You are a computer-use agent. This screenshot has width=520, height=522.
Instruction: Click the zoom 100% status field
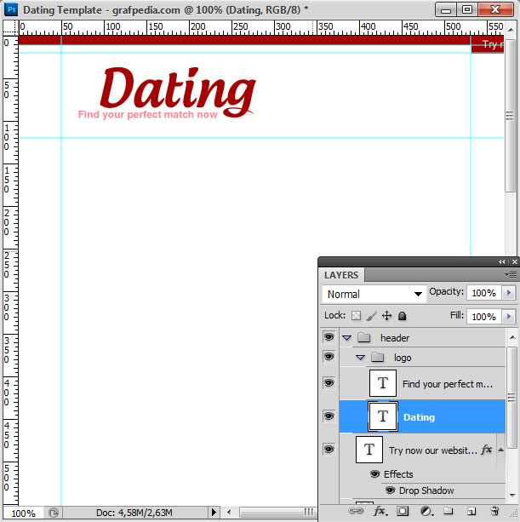pos(23,513)
